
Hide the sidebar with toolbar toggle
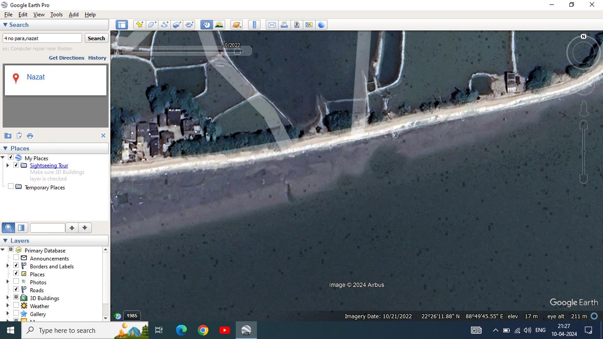(x=122, y=25)
